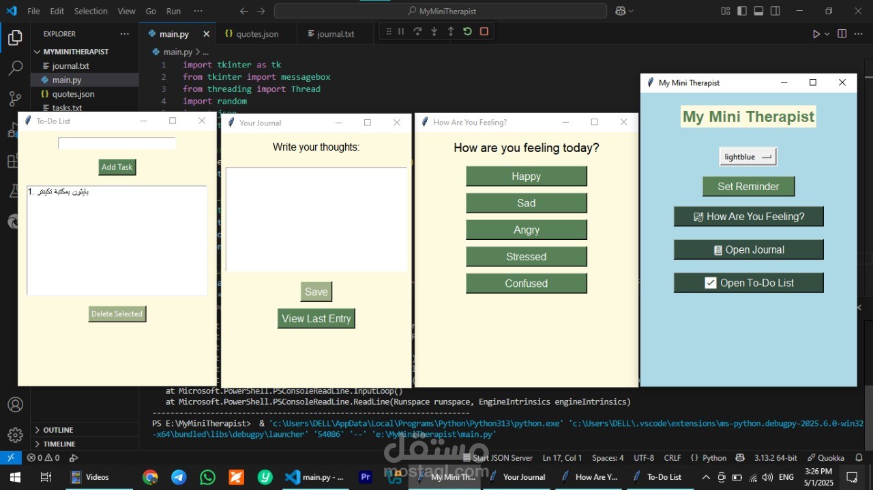Click the Run Python File play icon
The image size is (873, 490).
[x=816, y=34]
